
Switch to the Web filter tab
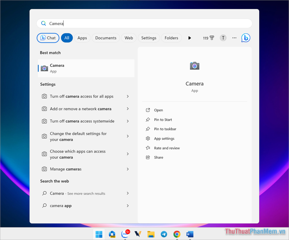(129, 38)
